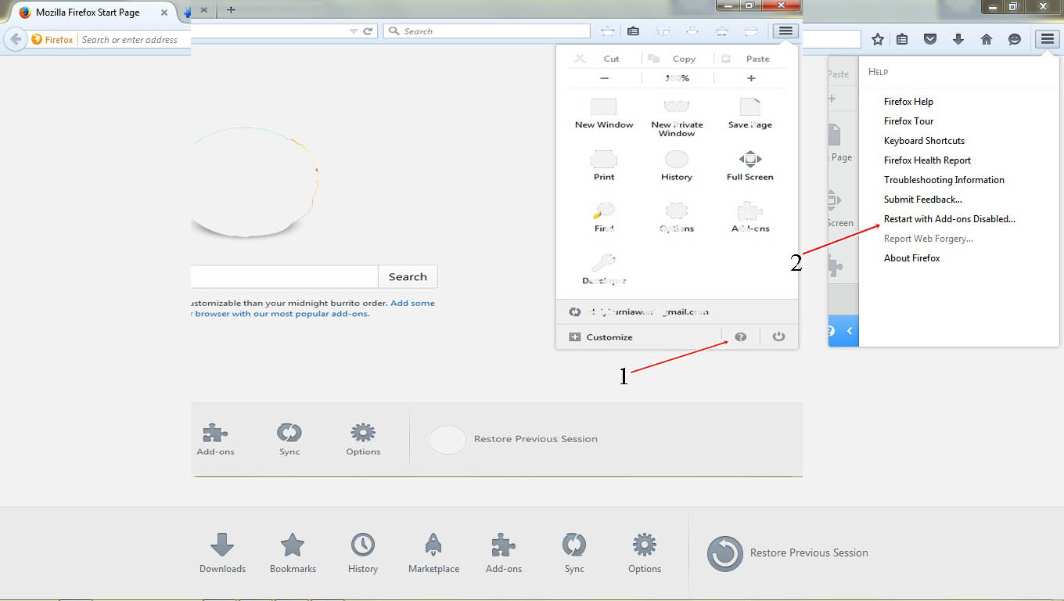Image resolution: width=1064 pixels, height=601 pixels.
Task: Close the Mozilla Firefox Start Page tab
Action: pyautogui.click(x=164, y=13)
